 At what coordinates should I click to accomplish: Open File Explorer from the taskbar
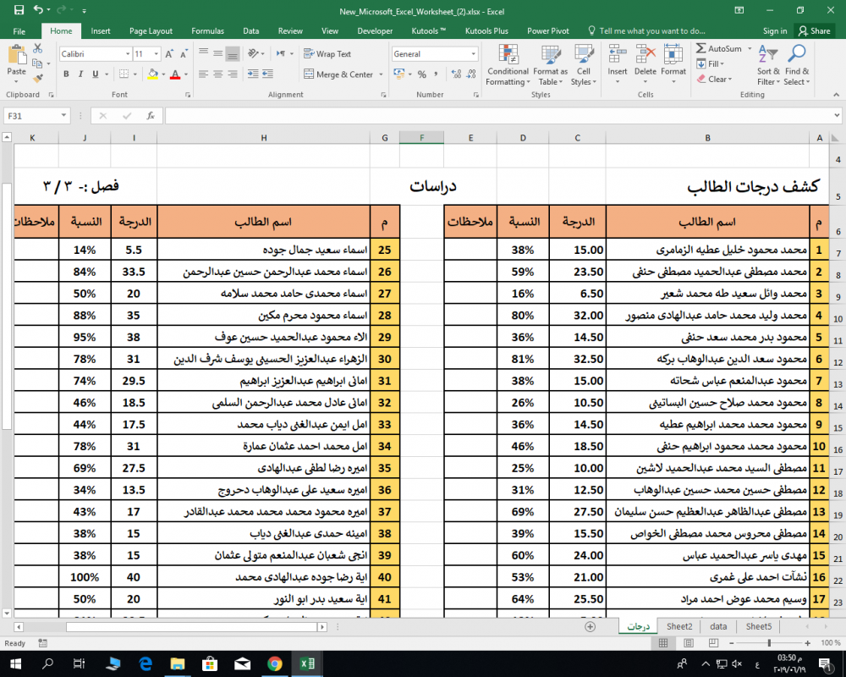(177, 663)
